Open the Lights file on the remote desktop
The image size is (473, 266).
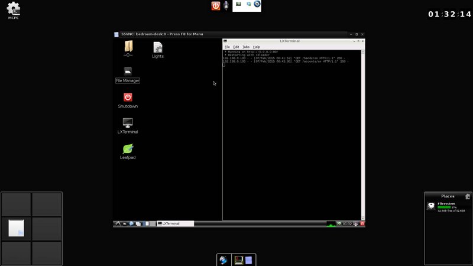coord(158,48)
